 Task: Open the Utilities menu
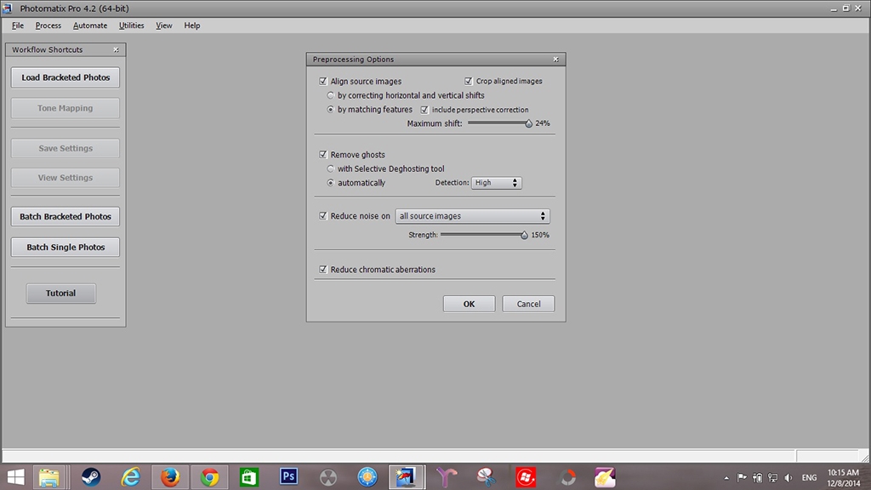(x=132, y=26)
